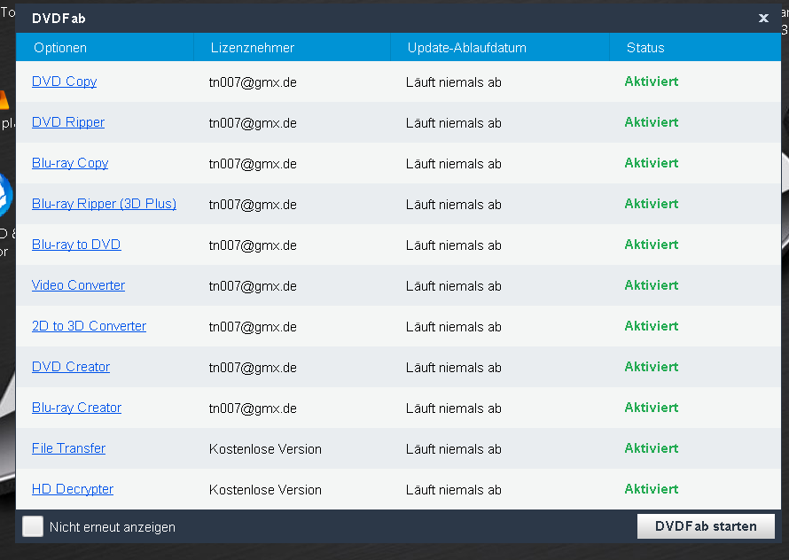Open the DVD Copy link

[65, 82]
